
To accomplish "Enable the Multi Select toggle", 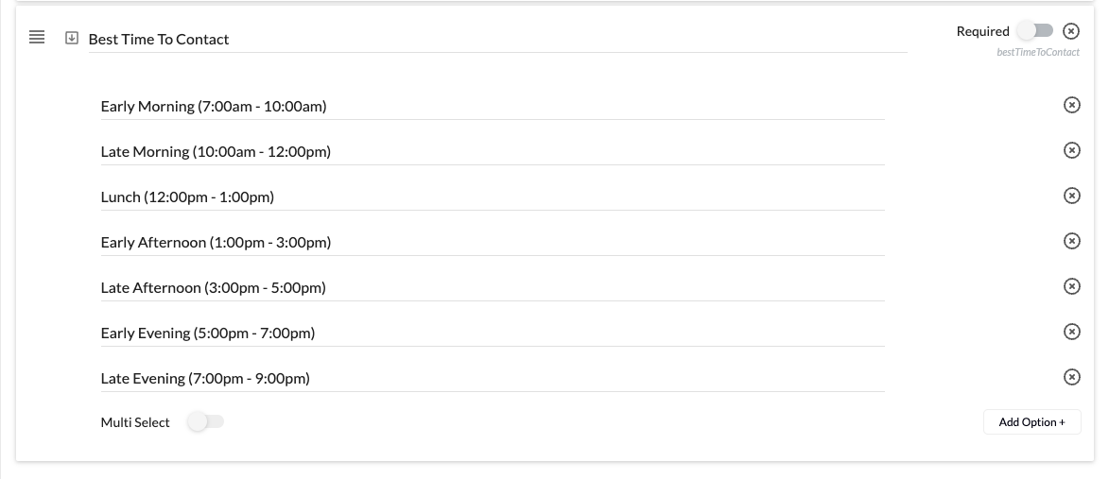I will (x=205, y=421).
